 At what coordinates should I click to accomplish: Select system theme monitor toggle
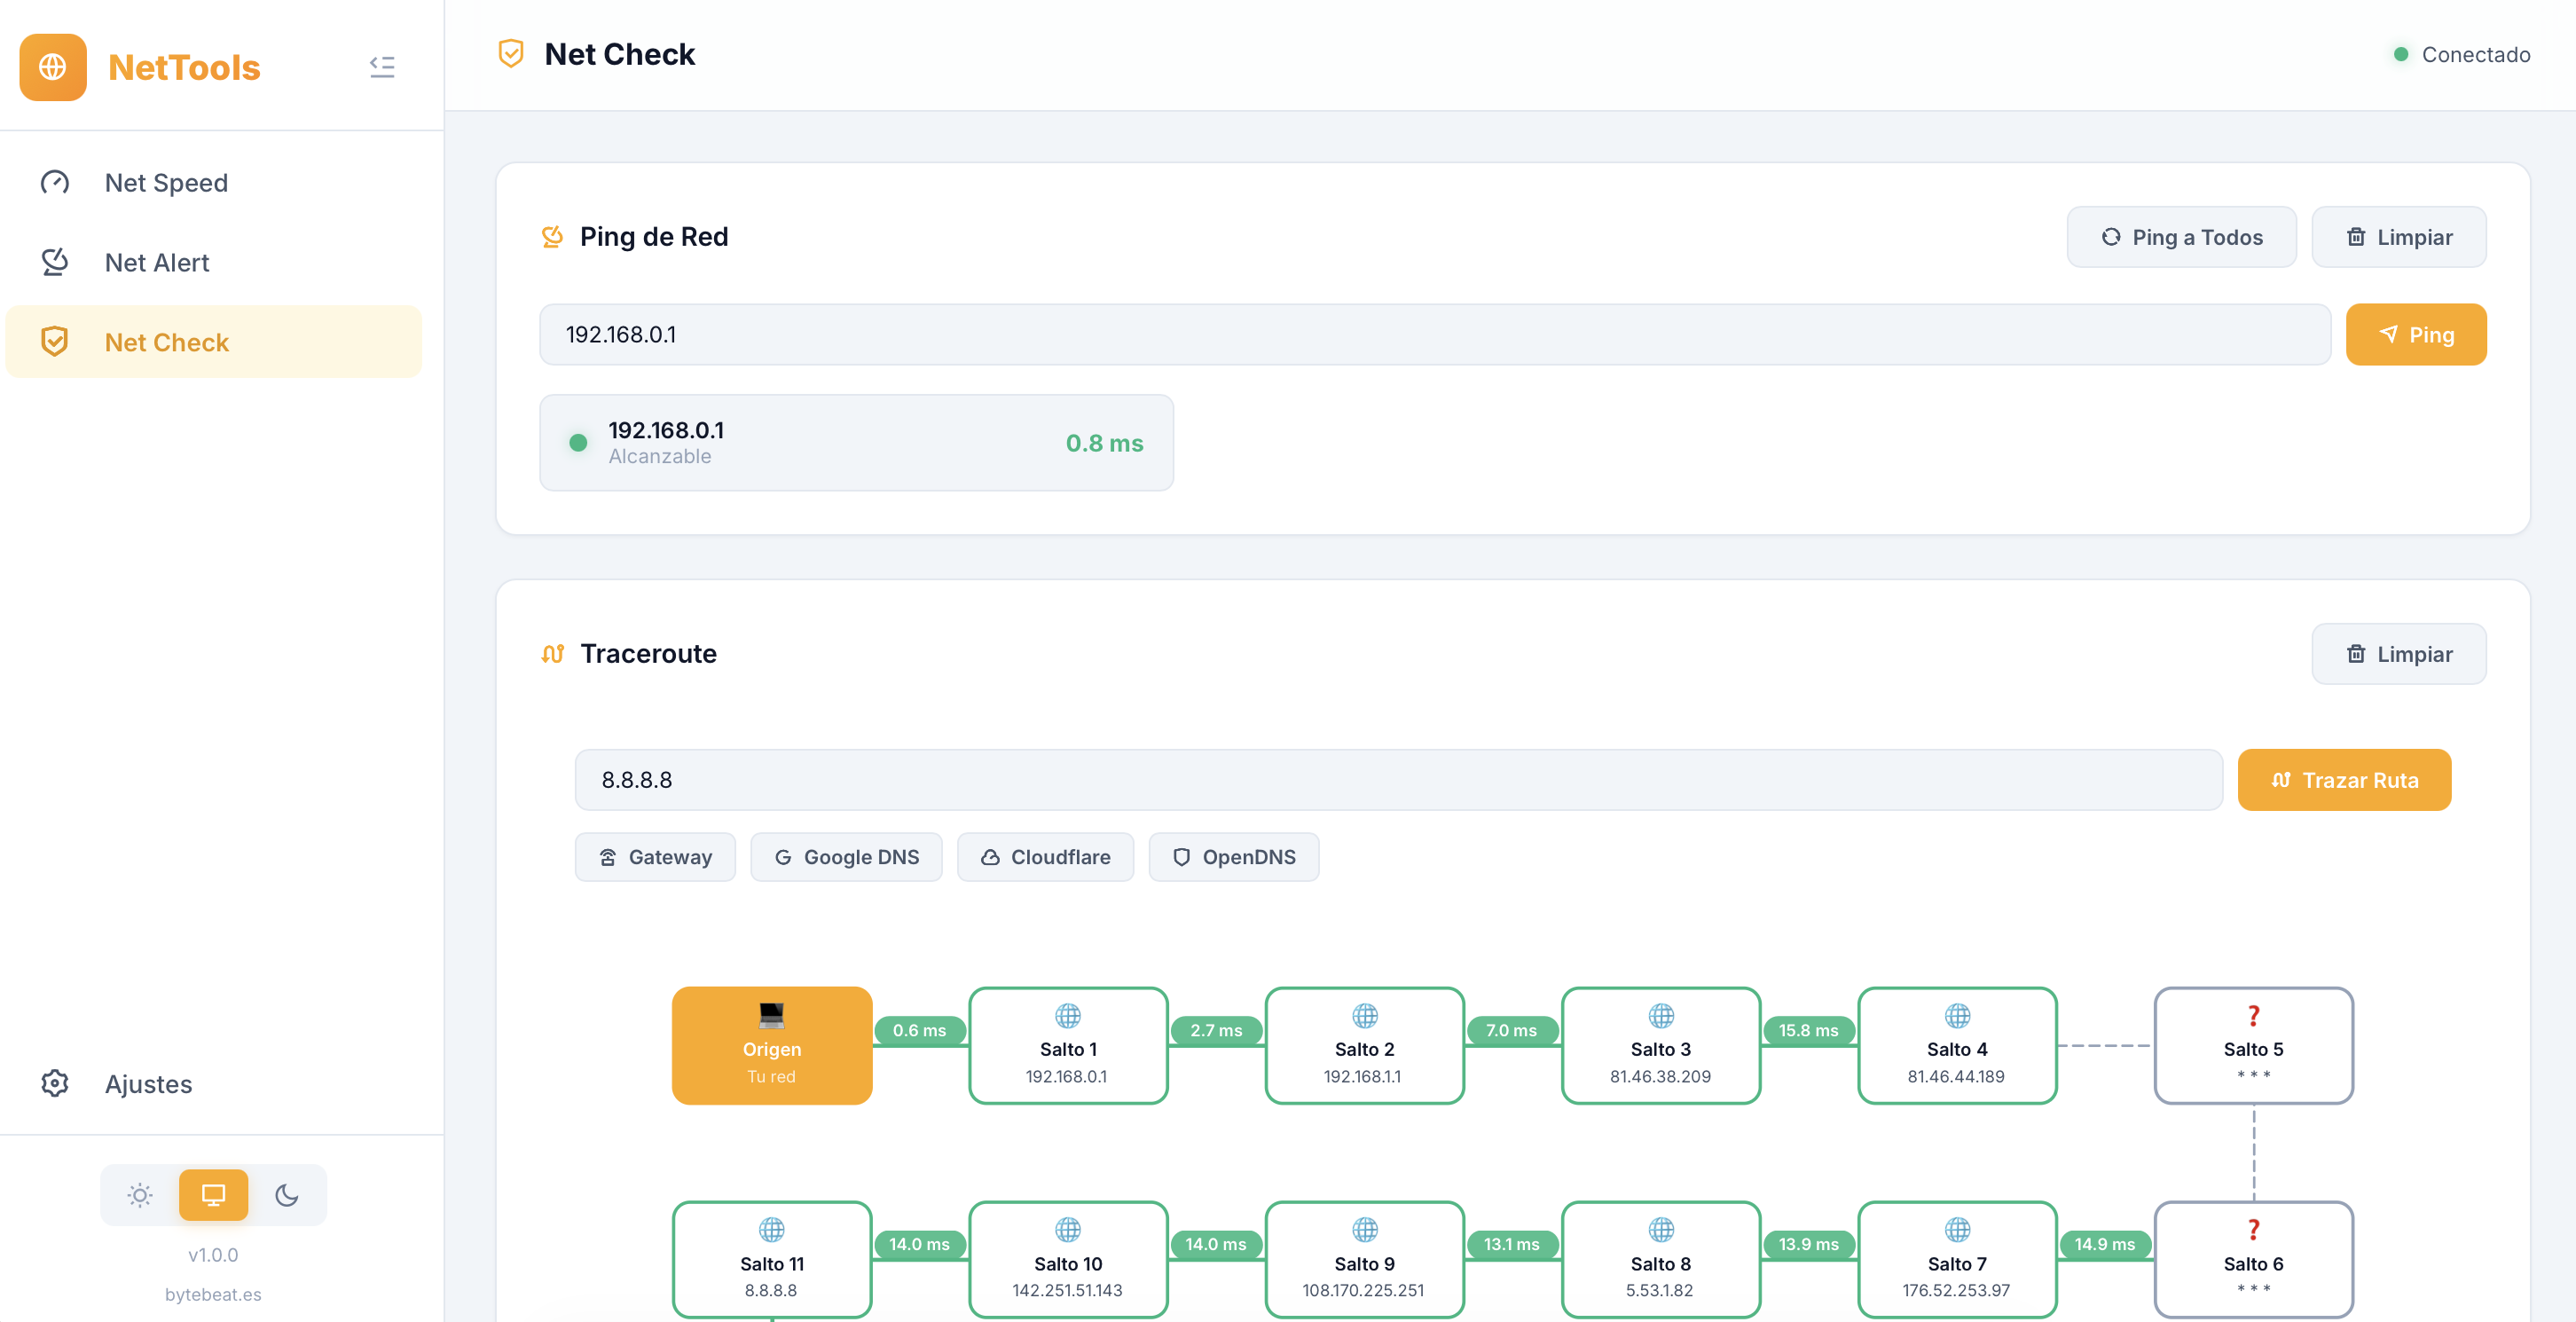[x=213, y=1195]
